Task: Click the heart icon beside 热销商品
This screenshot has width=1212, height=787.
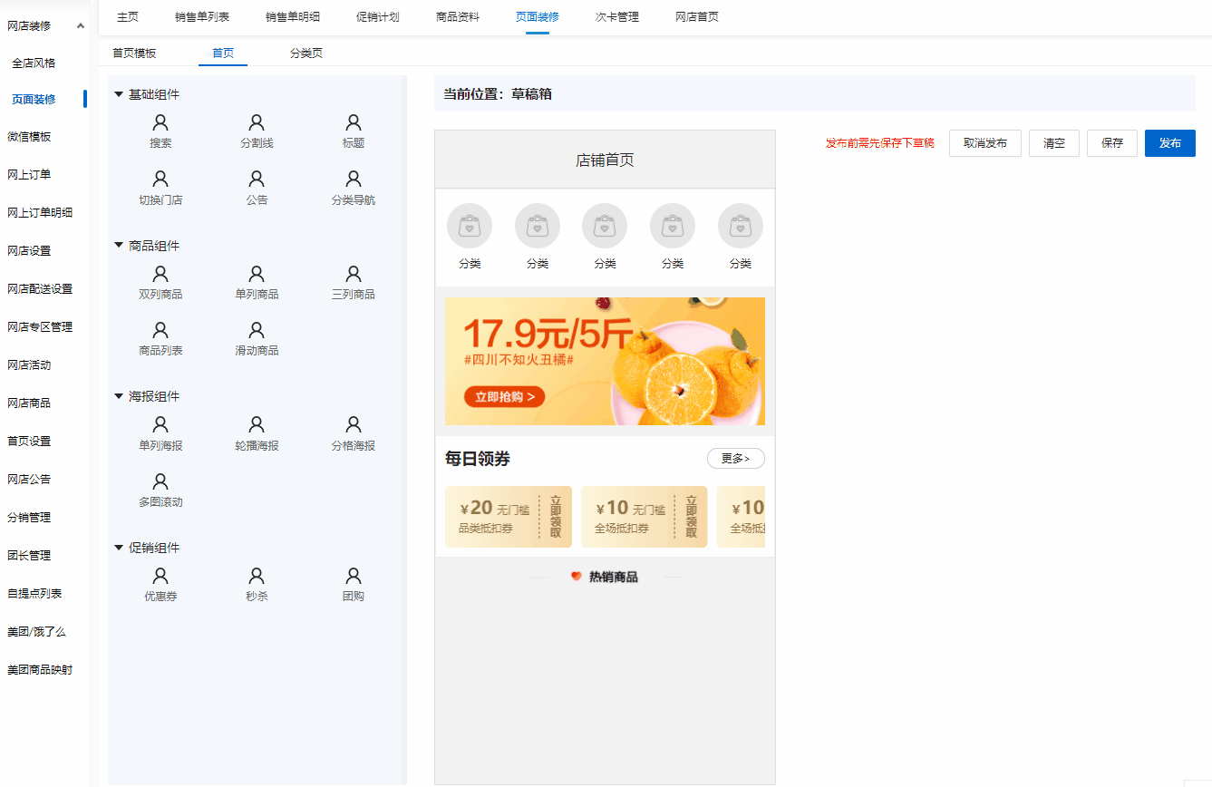Action: coord(576,576)
